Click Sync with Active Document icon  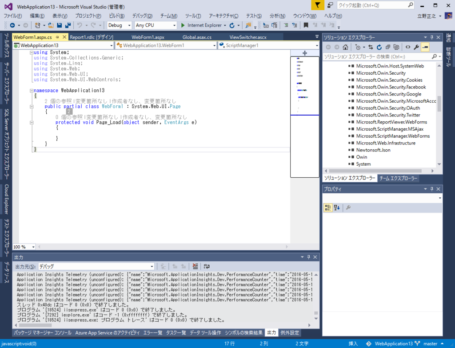pyautogui.click(x=371, y=47)
